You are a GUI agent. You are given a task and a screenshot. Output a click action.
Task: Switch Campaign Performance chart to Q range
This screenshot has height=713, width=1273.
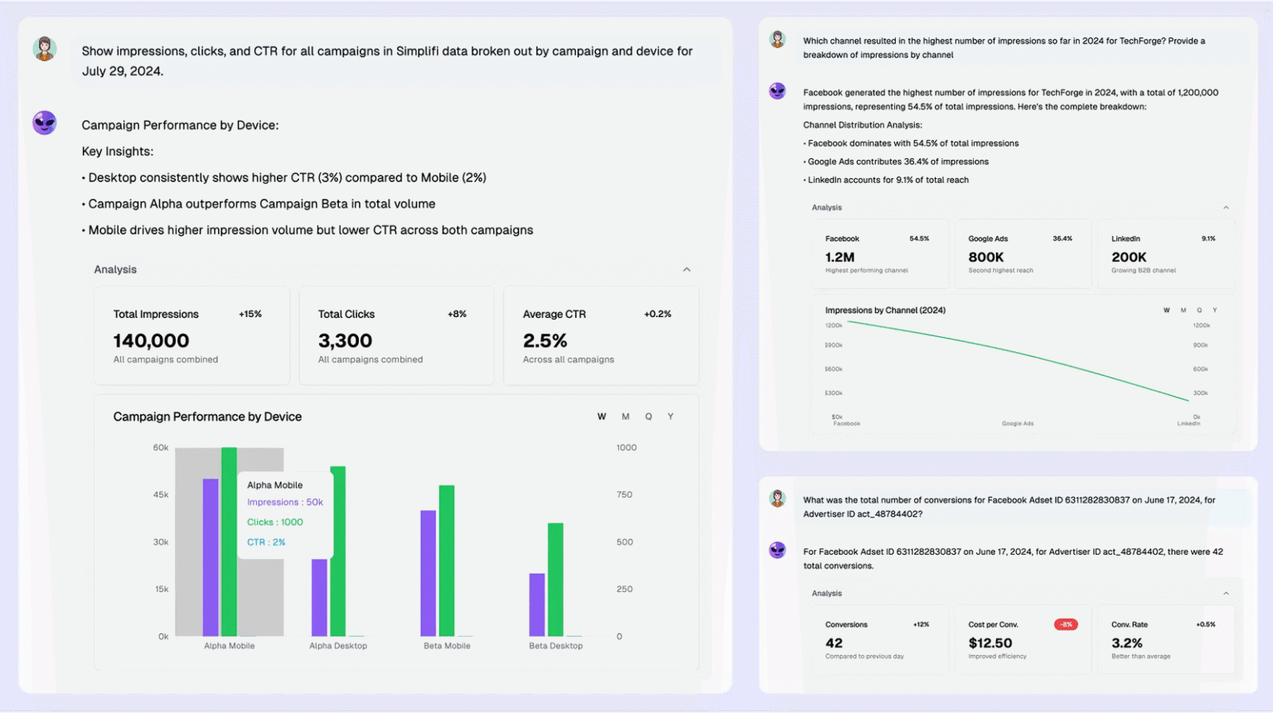pos(648,417)
